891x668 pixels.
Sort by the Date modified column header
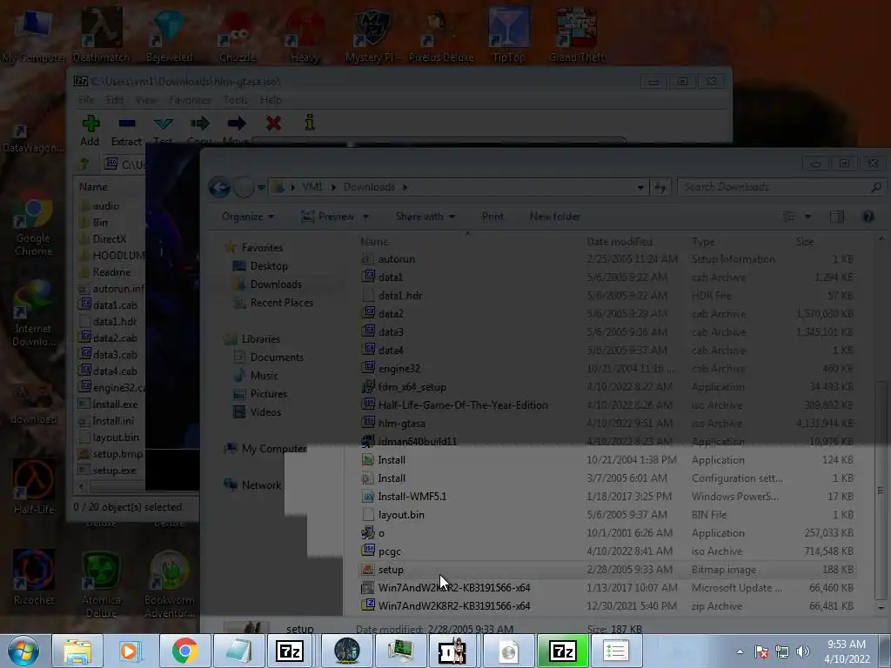[620, 242]
